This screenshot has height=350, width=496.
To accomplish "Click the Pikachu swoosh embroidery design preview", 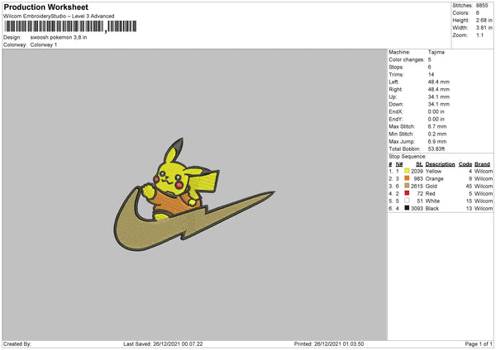I will click(194, 195).
